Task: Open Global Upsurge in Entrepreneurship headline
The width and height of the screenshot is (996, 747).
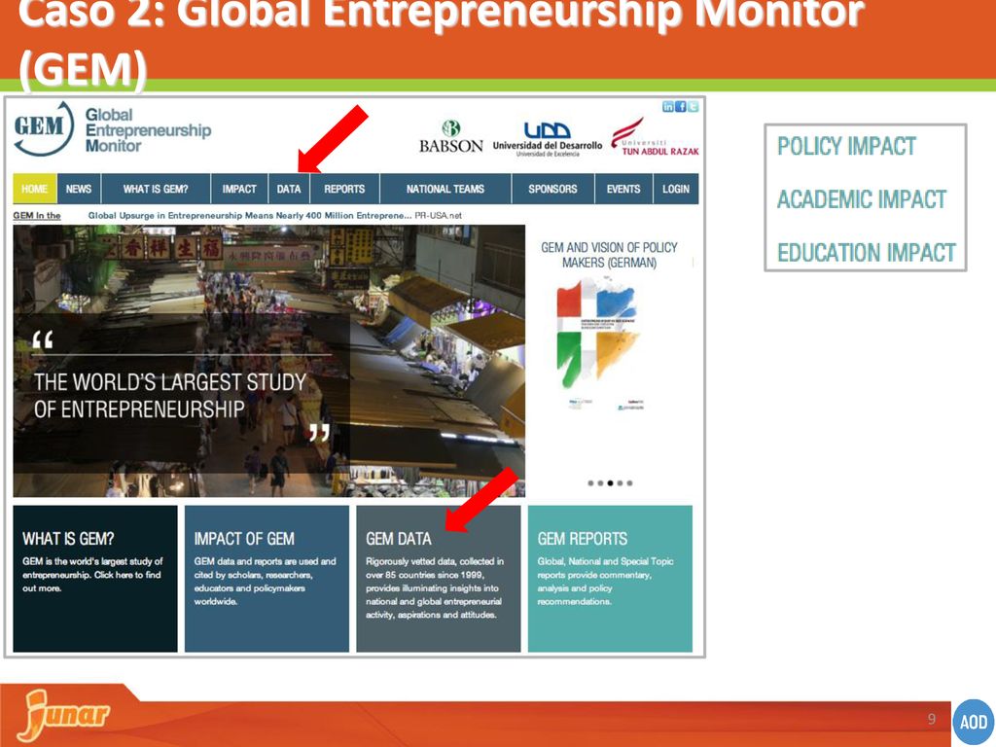Action: 250,215
